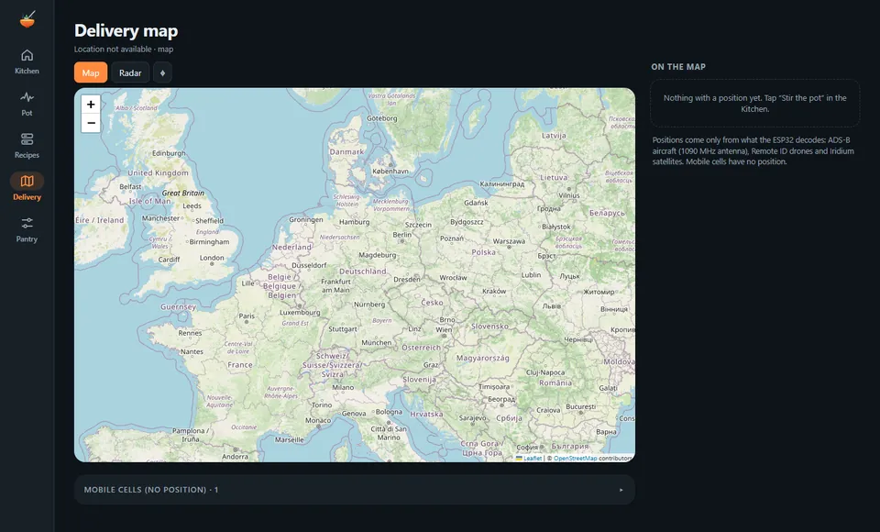Click the Česko country label

pyautogui.click(x=432, y=303)
